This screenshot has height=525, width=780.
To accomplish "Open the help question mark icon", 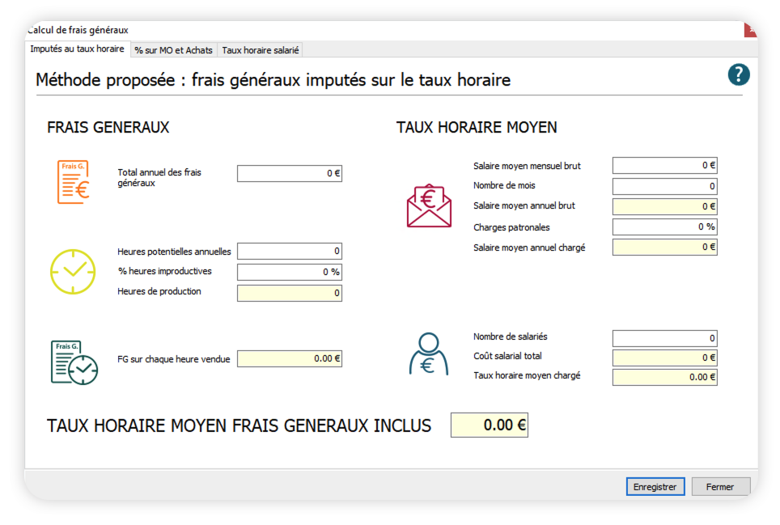I will [x=738, y=75].
